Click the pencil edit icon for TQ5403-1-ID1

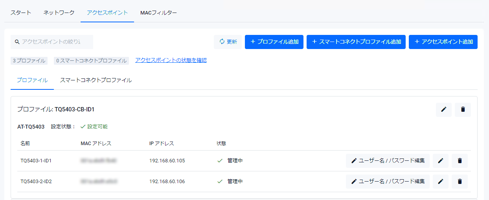(441, 161)
